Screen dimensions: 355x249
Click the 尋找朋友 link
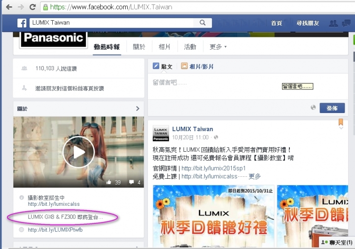(308, 23)
